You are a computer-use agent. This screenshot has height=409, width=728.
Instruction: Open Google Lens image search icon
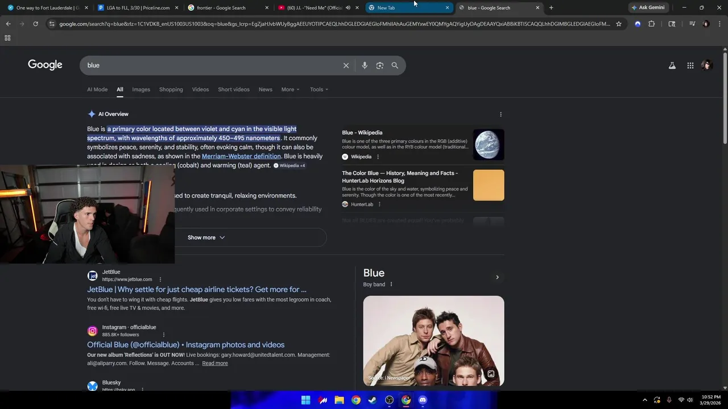[380, 65]
